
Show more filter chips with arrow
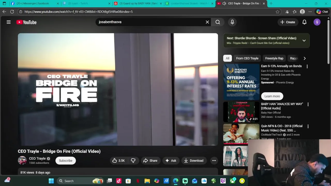pyautogui.click(x=304, y=58)
